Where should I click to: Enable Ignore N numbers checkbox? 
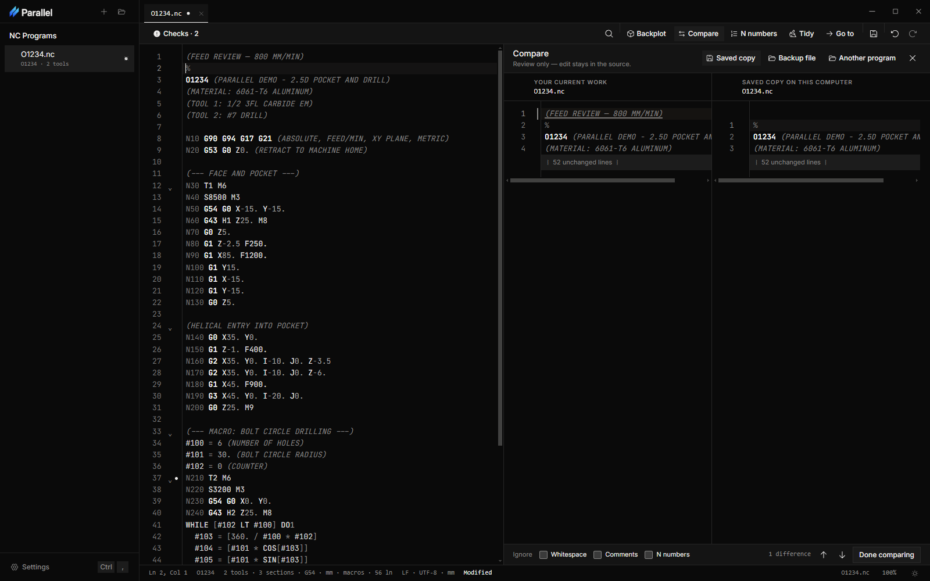pyautogui.click(x=649, y=555)
